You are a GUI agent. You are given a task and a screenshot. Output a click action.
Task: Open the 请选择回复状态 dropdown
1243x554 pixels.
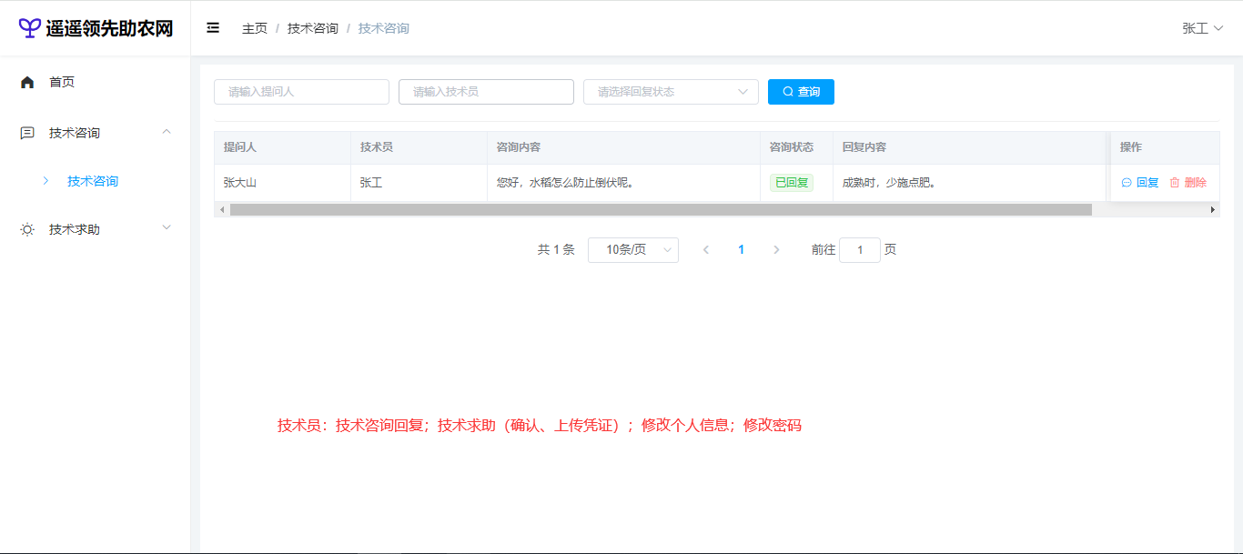pos(671,92)
